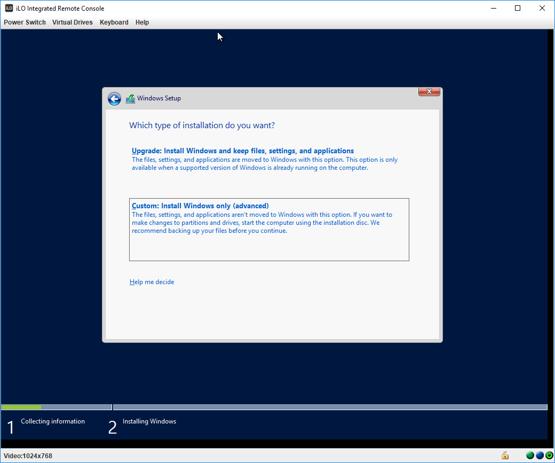Click the open padlock icon in status bar
555x463 pixels.
(505, 456)
